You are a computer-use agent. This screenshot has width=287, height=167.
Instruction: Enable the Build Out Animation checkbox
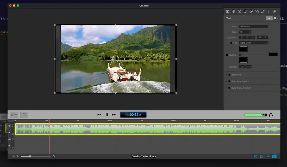coord(229,88)
